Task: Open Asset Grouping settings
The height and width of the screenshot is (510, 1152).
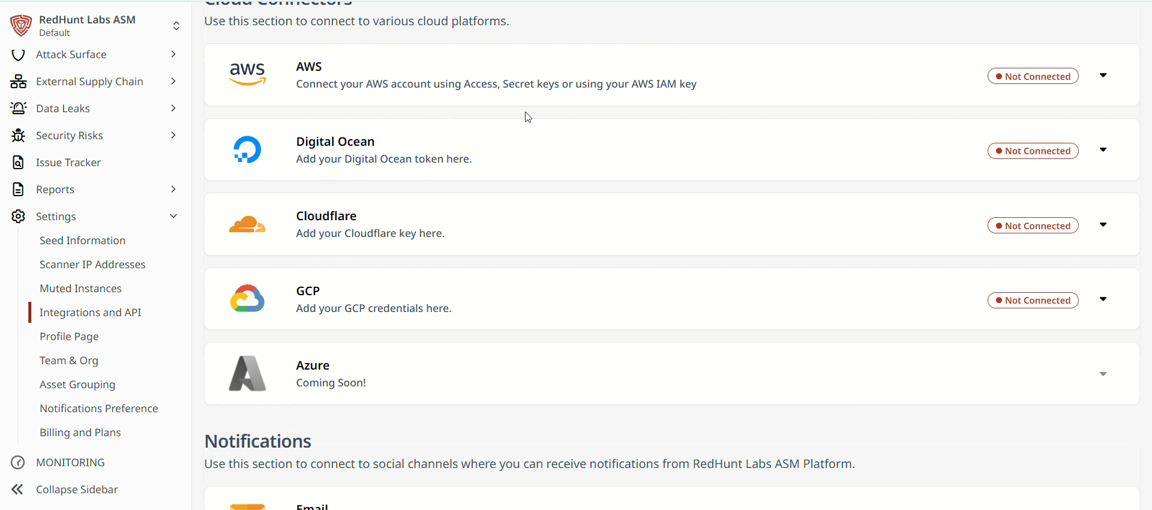Action: click(77, 385)
